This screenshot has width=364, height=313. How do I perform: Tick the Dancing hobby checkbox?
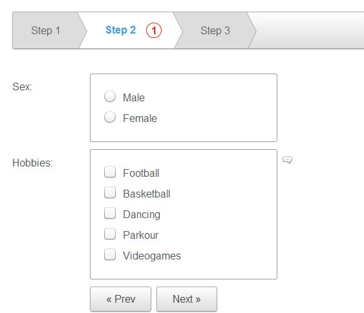click(x=110, y=213)
